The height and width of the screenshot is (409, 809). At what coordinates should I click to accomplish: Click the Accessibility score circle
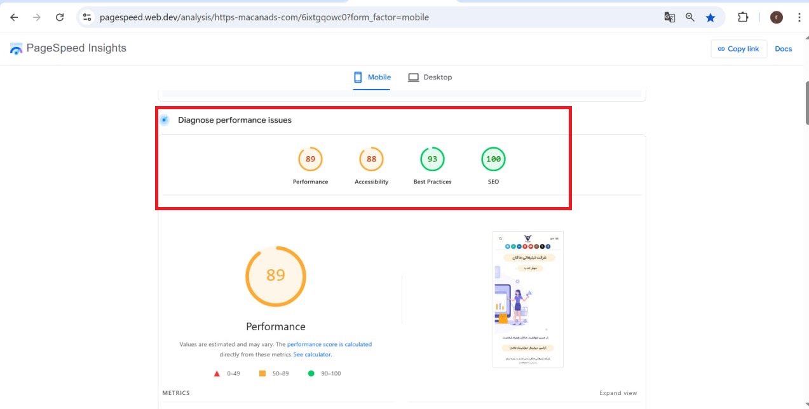tap(371, 159)
